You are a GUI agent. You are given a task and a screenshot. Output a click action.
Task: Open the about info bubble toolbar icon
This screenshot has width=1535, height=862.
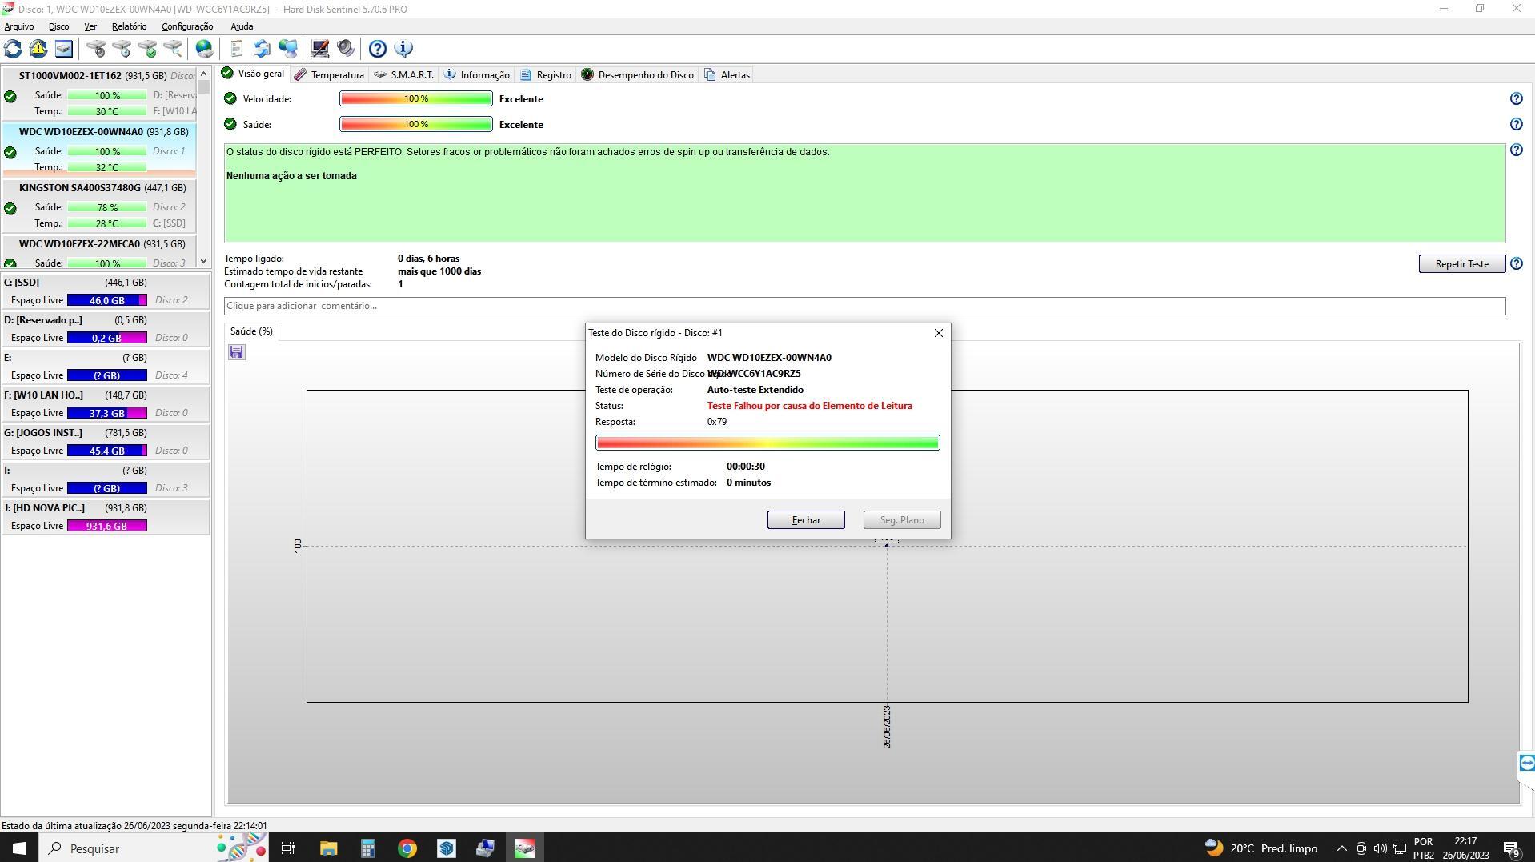pyautogui.click(x=403, y=49)
